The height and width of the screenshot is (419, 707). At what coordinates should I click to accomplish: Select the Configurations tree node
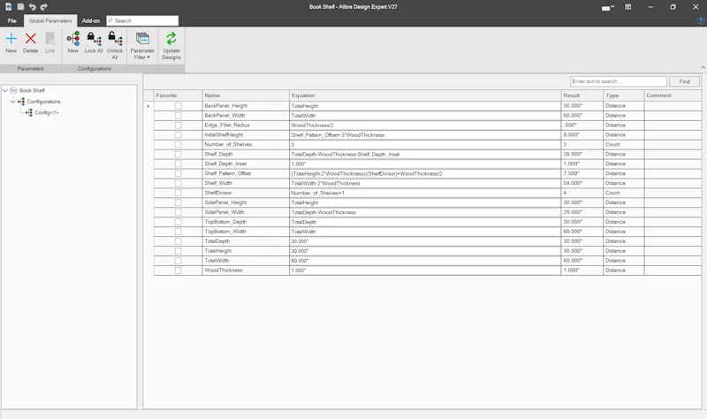pos(43,102)
